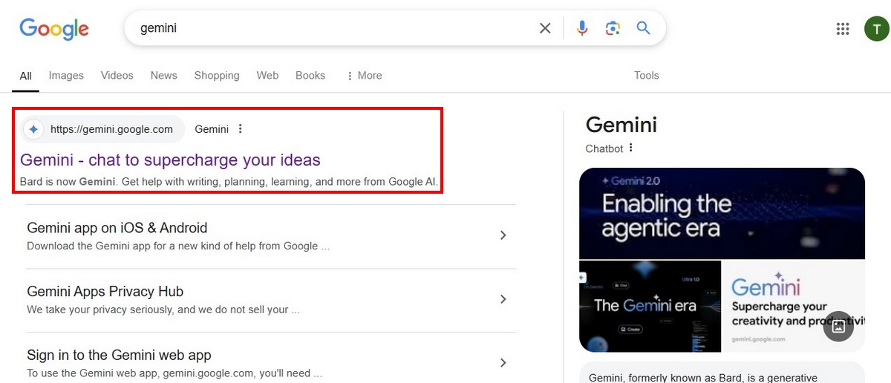This screenshot has width=891, height=383.
Task: Open three-dot menu beside Gemini result
Action: 240,129
